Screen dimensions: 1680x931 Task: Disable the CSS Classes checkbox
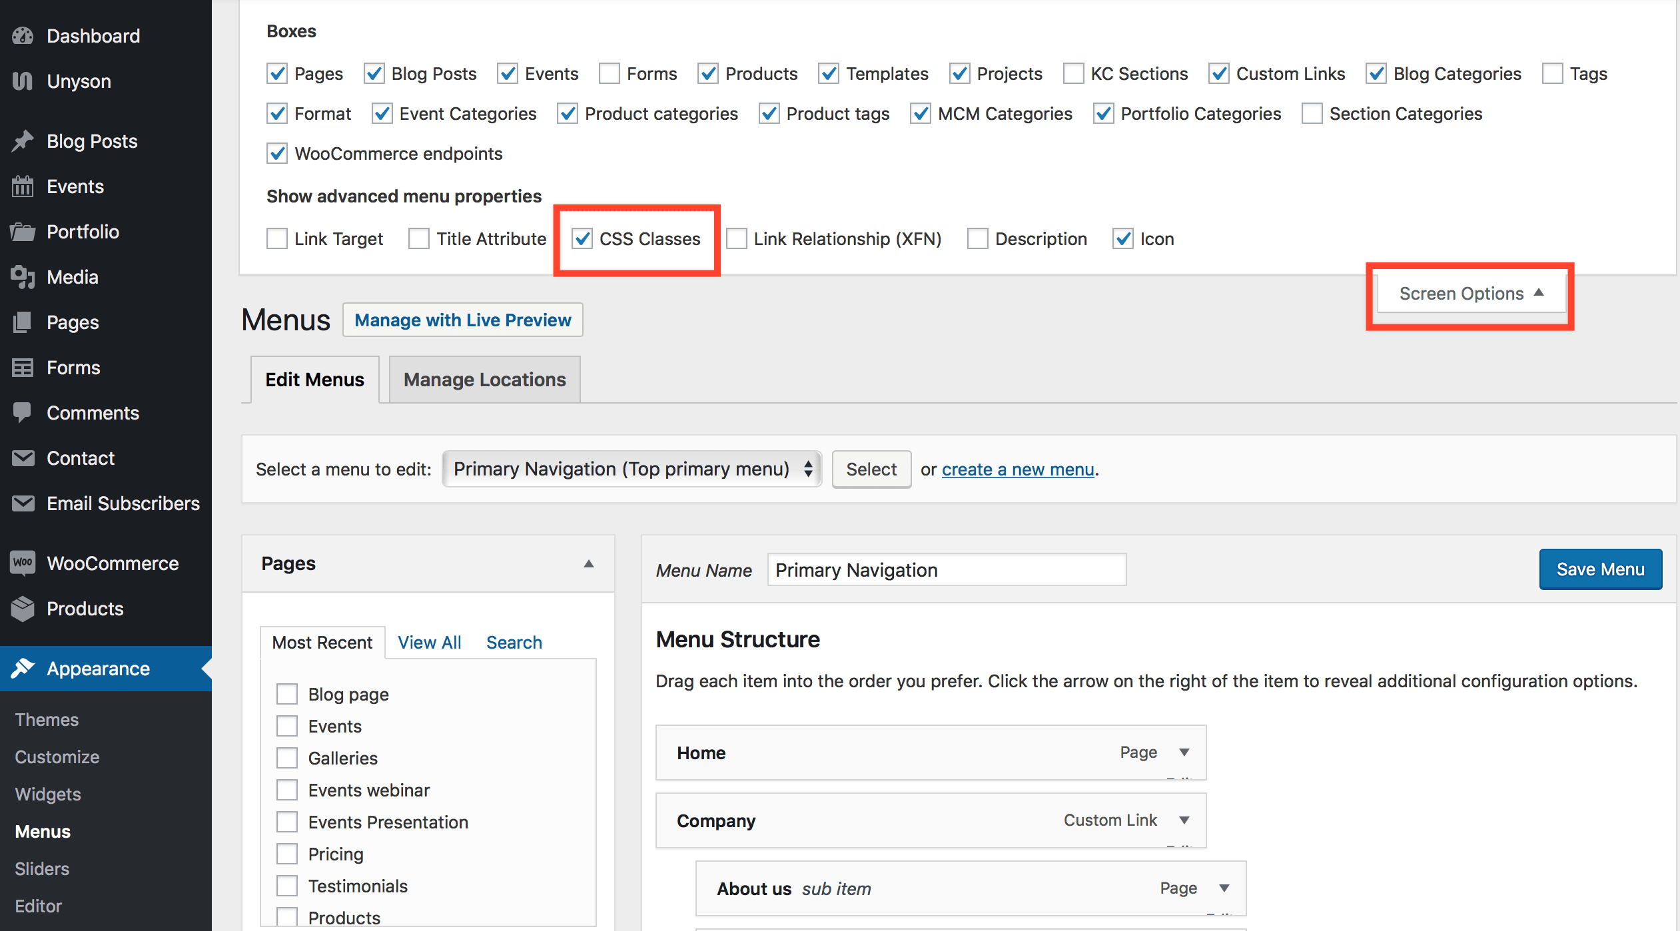(583, 239)
